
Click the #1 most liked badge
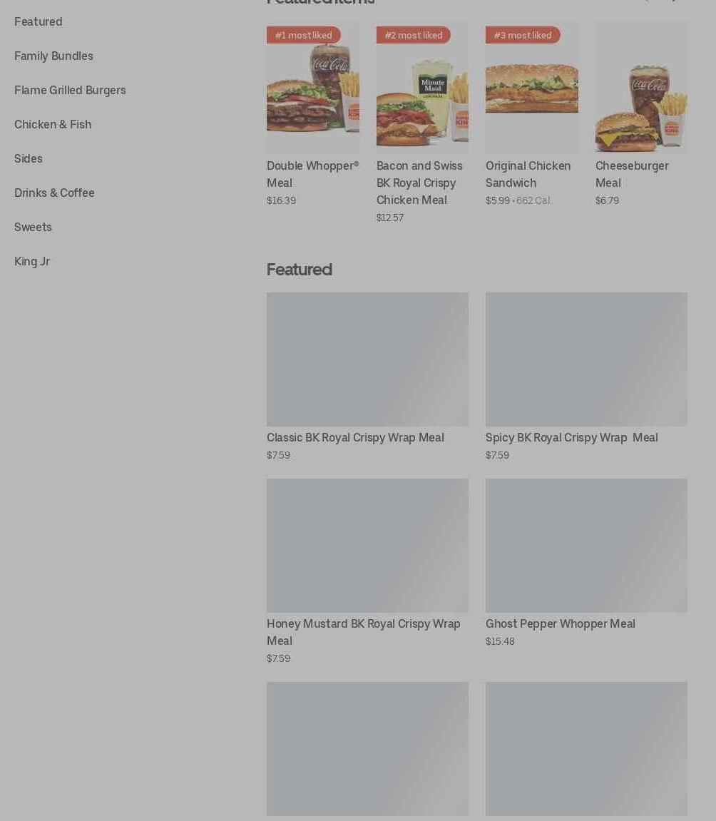click(304, 35)
